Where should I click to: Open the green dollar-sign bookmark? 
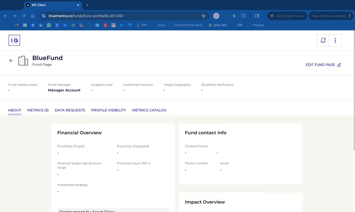click(49, 25)
